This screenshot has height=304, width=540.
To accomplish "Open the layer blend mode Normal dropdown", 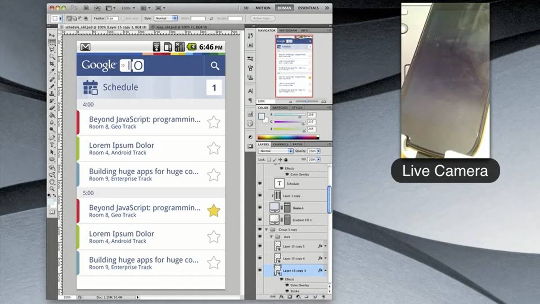I will point(276,151).
